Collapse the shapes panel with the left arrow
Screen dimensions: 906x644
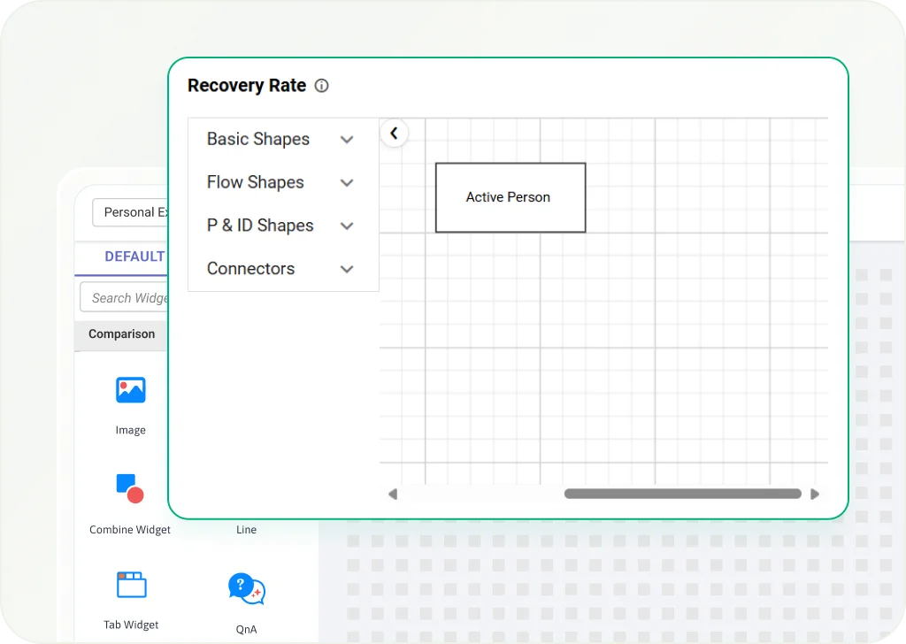(394, 134)
